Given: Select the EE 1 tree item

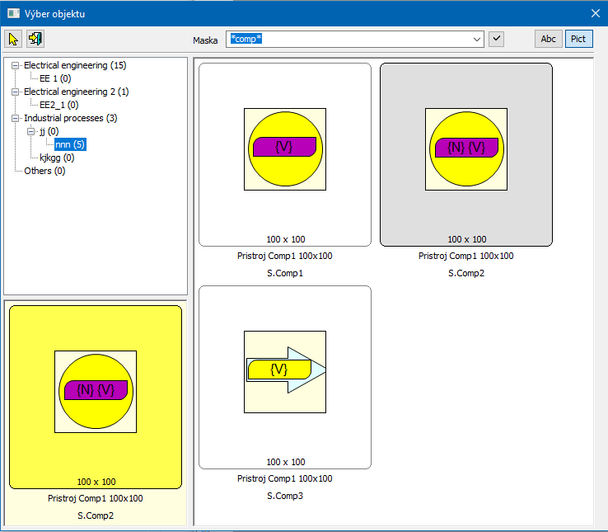Looking at the screenshot, I should tap(55, 78).
